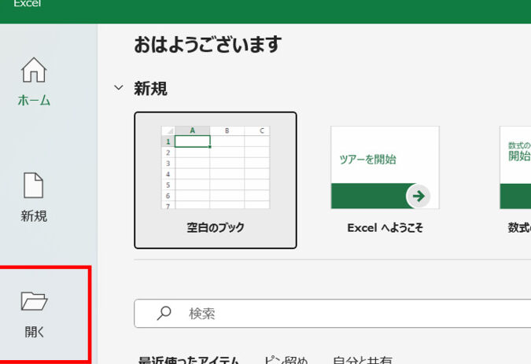
Task: Click the open folder icon in sidebar
Action: (34, 300)
